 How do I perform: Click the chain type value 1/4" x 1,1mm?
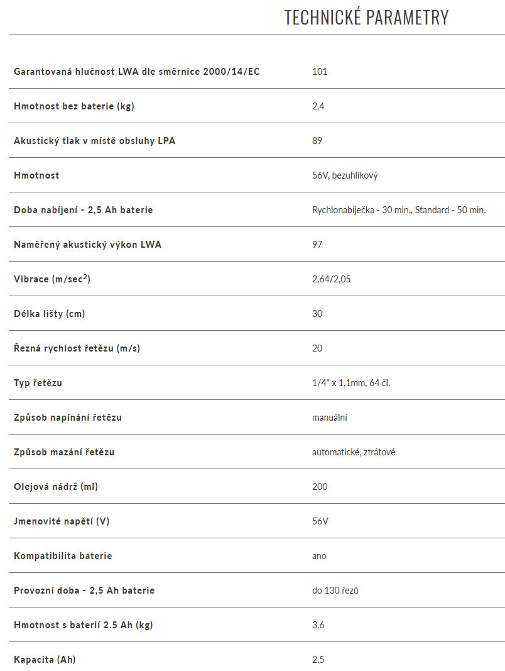point(339,383)
